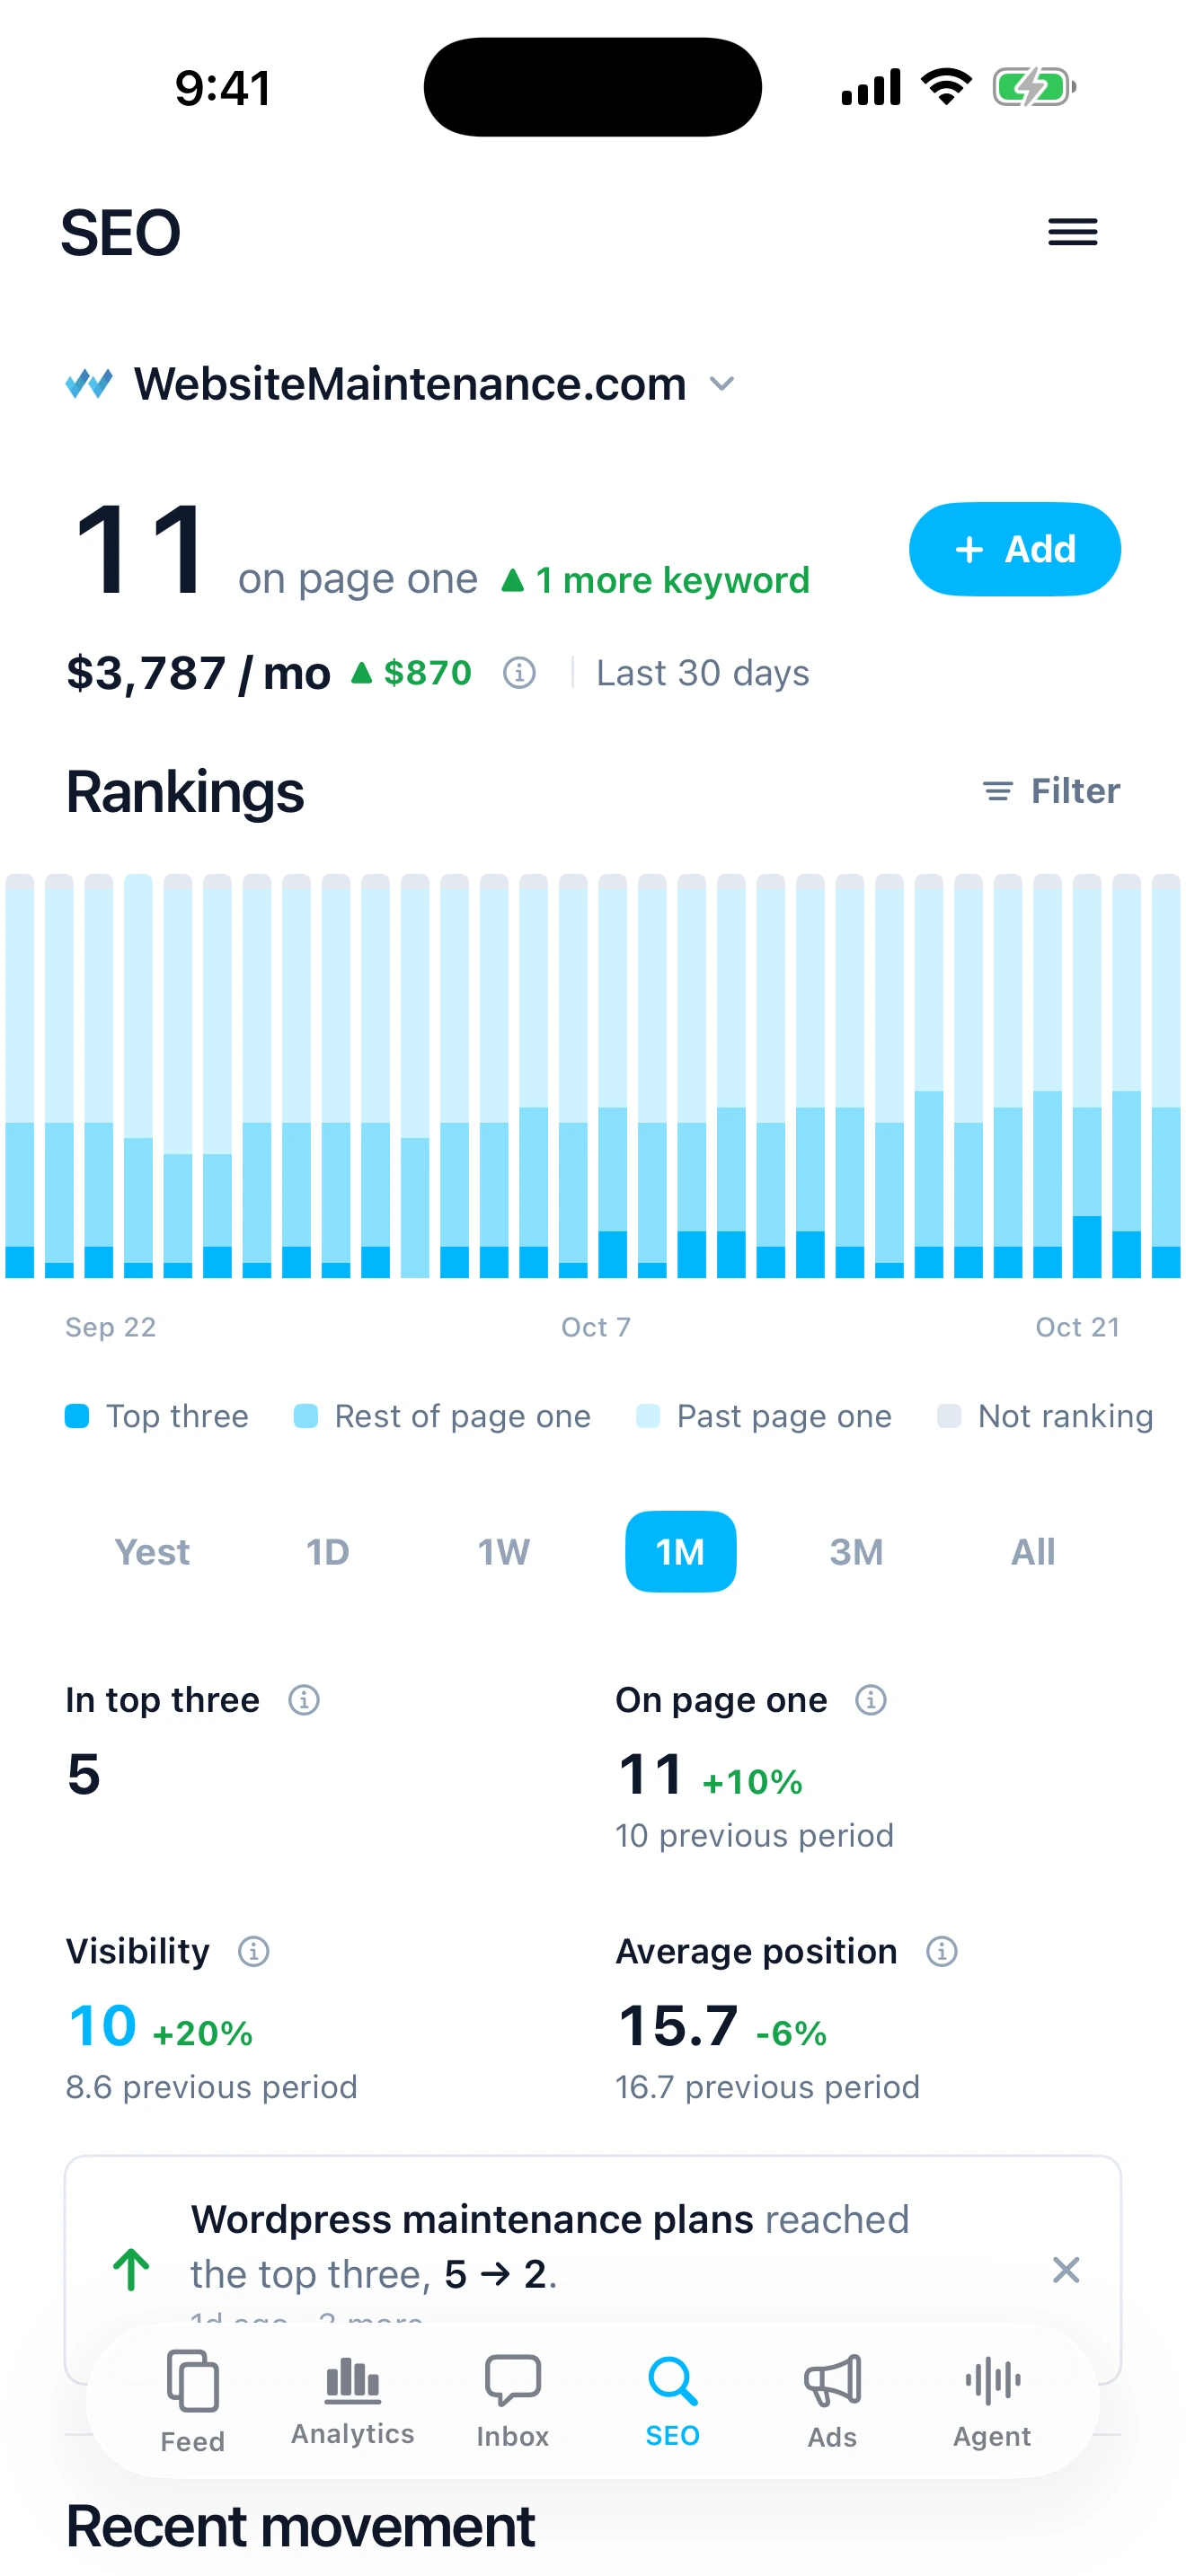This screenshot has width=1186, height=2576.
Task: Go to the Agent tab
Action: [992, 2402]
